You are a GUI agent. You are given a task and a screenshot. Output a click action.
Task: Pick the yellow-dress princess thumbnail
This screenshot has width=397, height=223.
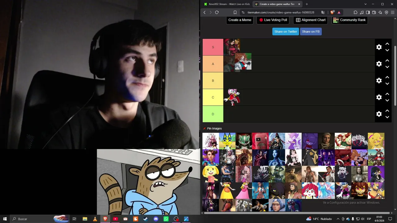227,190
